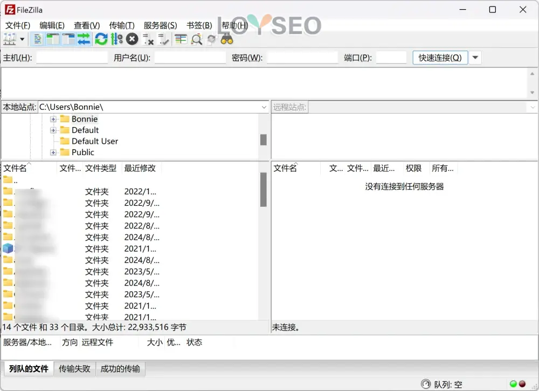Open the 传输(T) menu
Viewport: 539px width, 391px height.
click(x=122, y=25)
